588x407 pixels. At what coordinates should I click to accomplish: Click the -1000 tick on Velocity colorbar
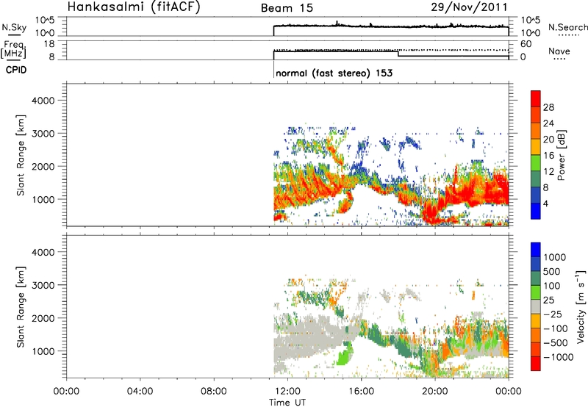tap(558, 357)
